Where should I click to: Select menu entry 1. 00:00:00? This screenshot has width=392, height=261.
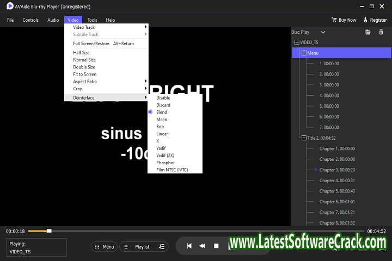pos(329,64)
